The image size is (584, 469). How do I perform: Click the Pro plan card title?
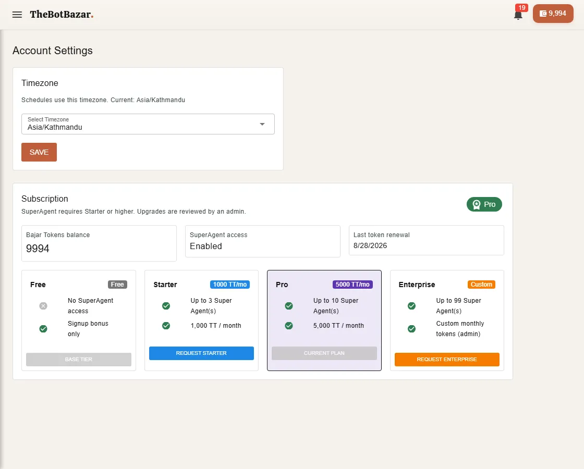pos(282,285)
